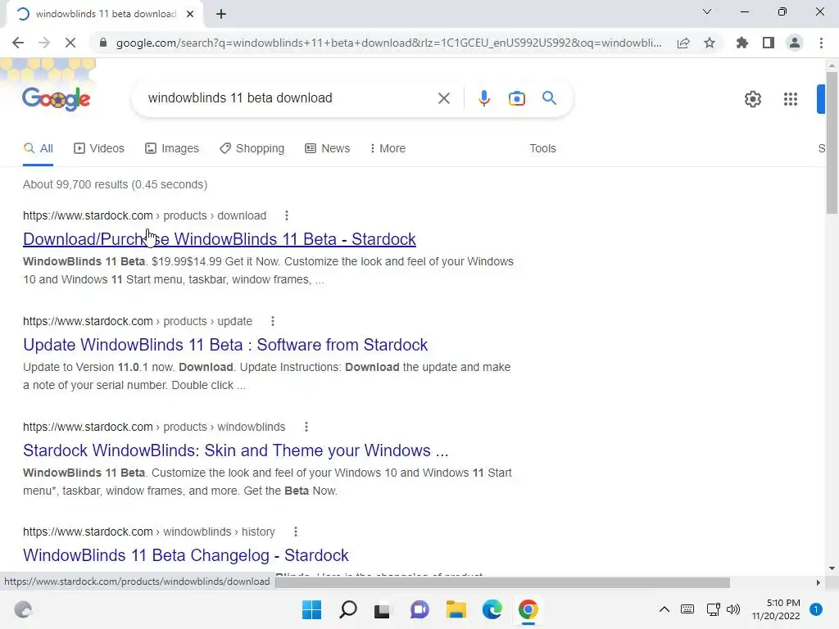Image resolution: width=839 pixels, height=629 pixels.
Task: Open Chrome side panel
Action: 769,43
